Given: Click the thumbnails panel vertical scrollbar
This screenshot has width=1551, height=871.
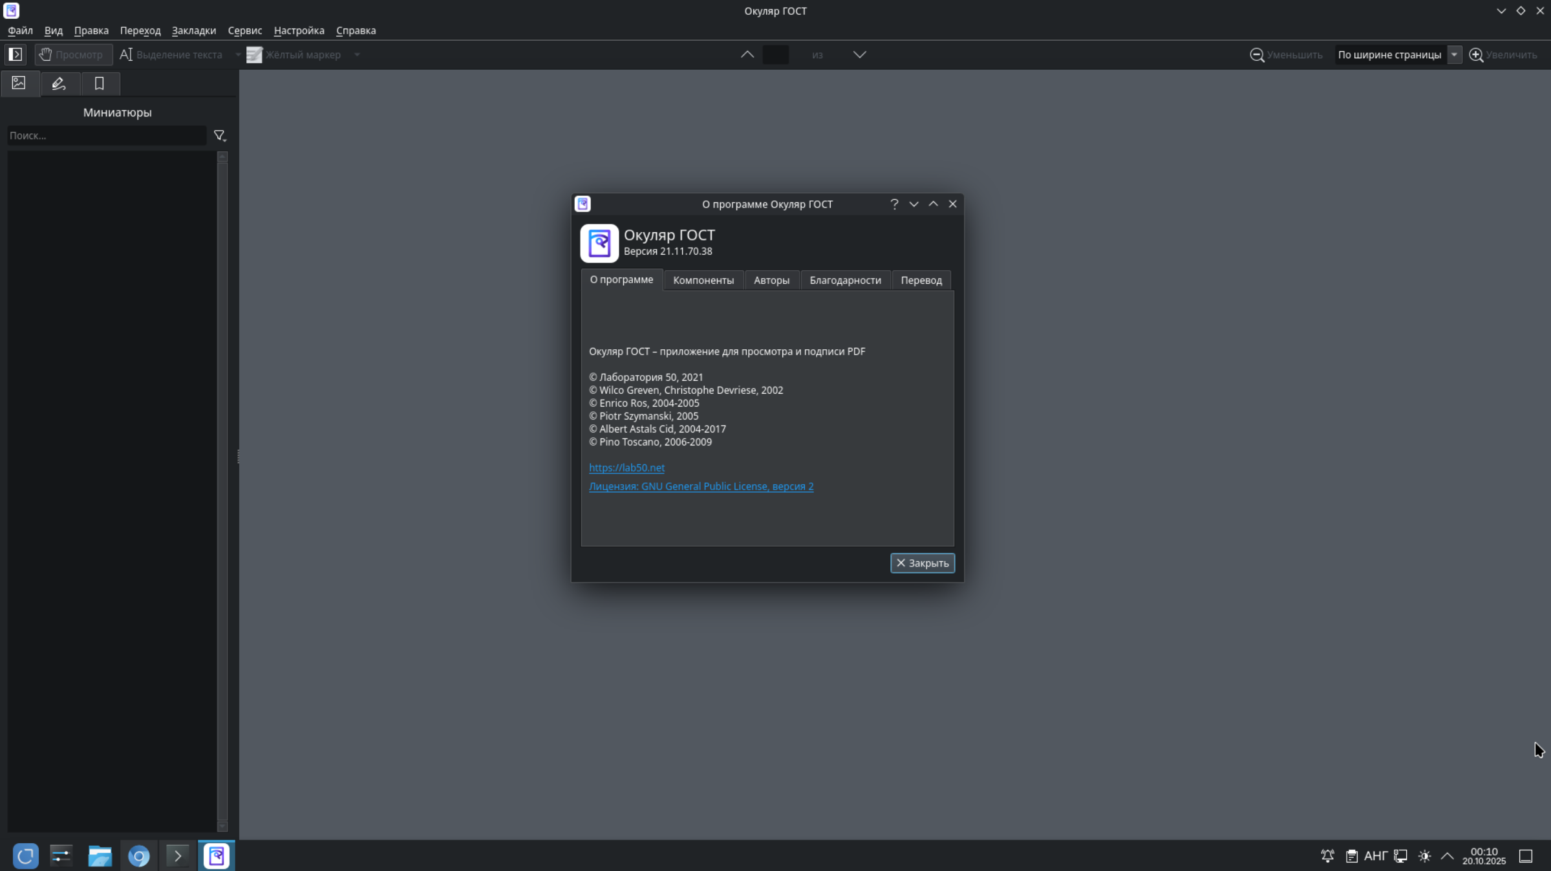Looking at the screenshot, I should (x=222, y=491).
